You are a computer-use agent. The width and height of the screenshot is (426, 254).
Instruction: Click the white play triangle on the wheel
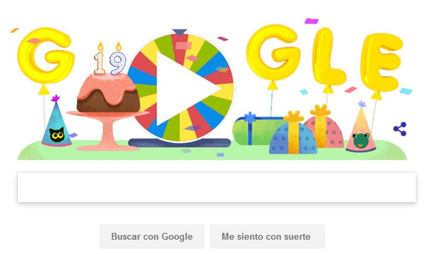(x=185, y=89)
